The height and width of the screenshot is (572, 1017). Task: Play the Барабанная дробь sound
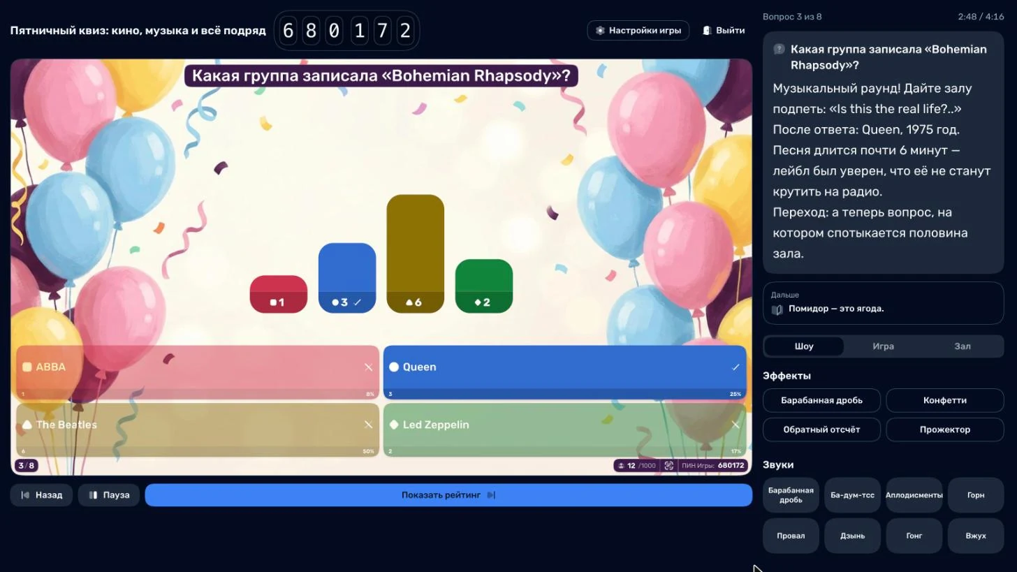[x=791, y=495]
